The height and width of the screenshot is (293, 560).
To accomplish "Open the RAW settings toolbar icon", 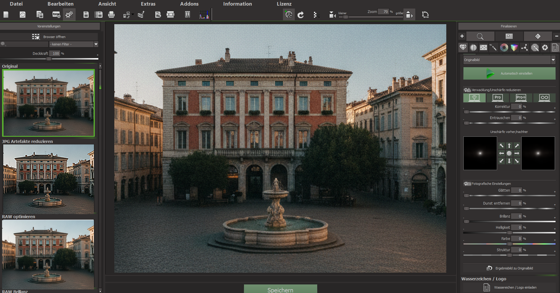I will pyautogui.click(x=56, y=14).
